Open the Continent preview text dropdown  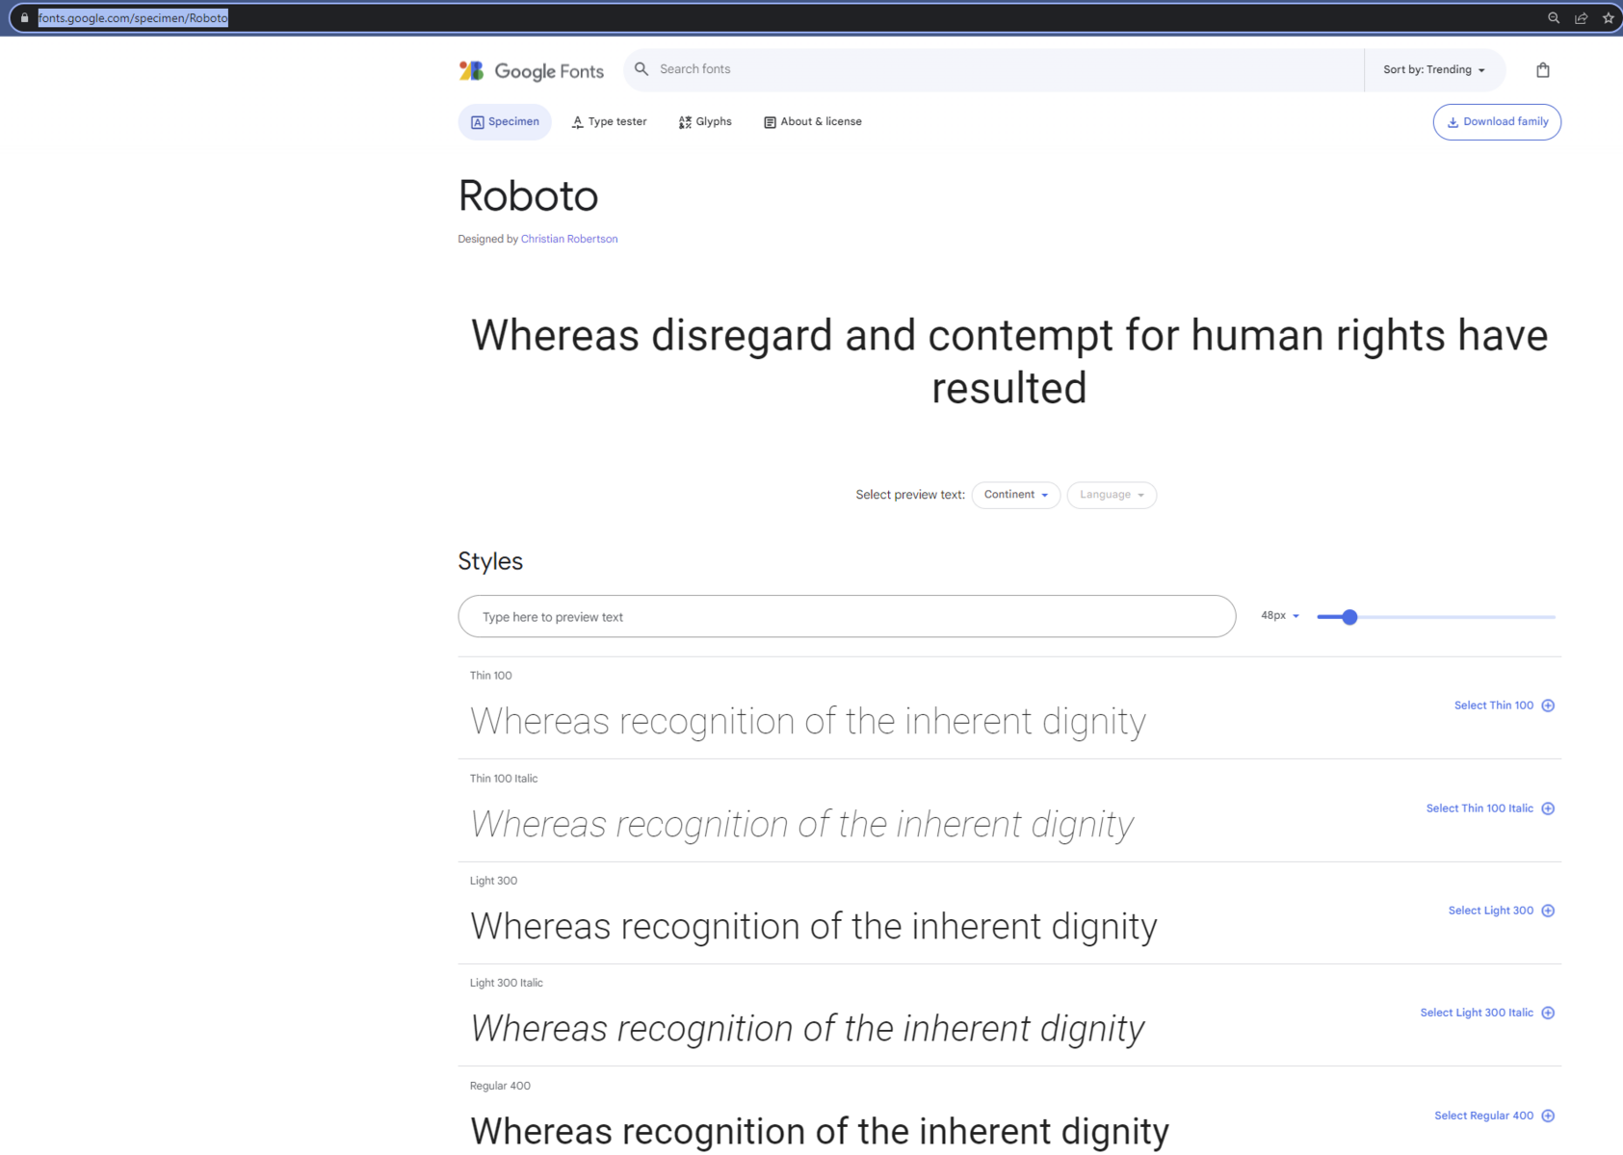pyautogui.click(x=1015, y=495)
